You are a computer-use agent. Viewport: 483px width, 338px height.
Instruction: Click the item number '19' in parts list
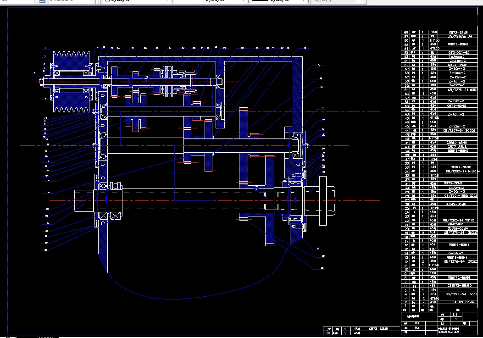point(406,233)
